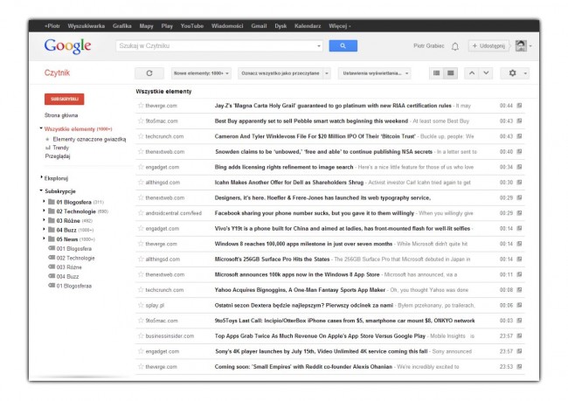The height and width of the screenshot is (401, 568).
Task: Open Ustawienia wyświetlania dropdown
Action: (375, 73)
